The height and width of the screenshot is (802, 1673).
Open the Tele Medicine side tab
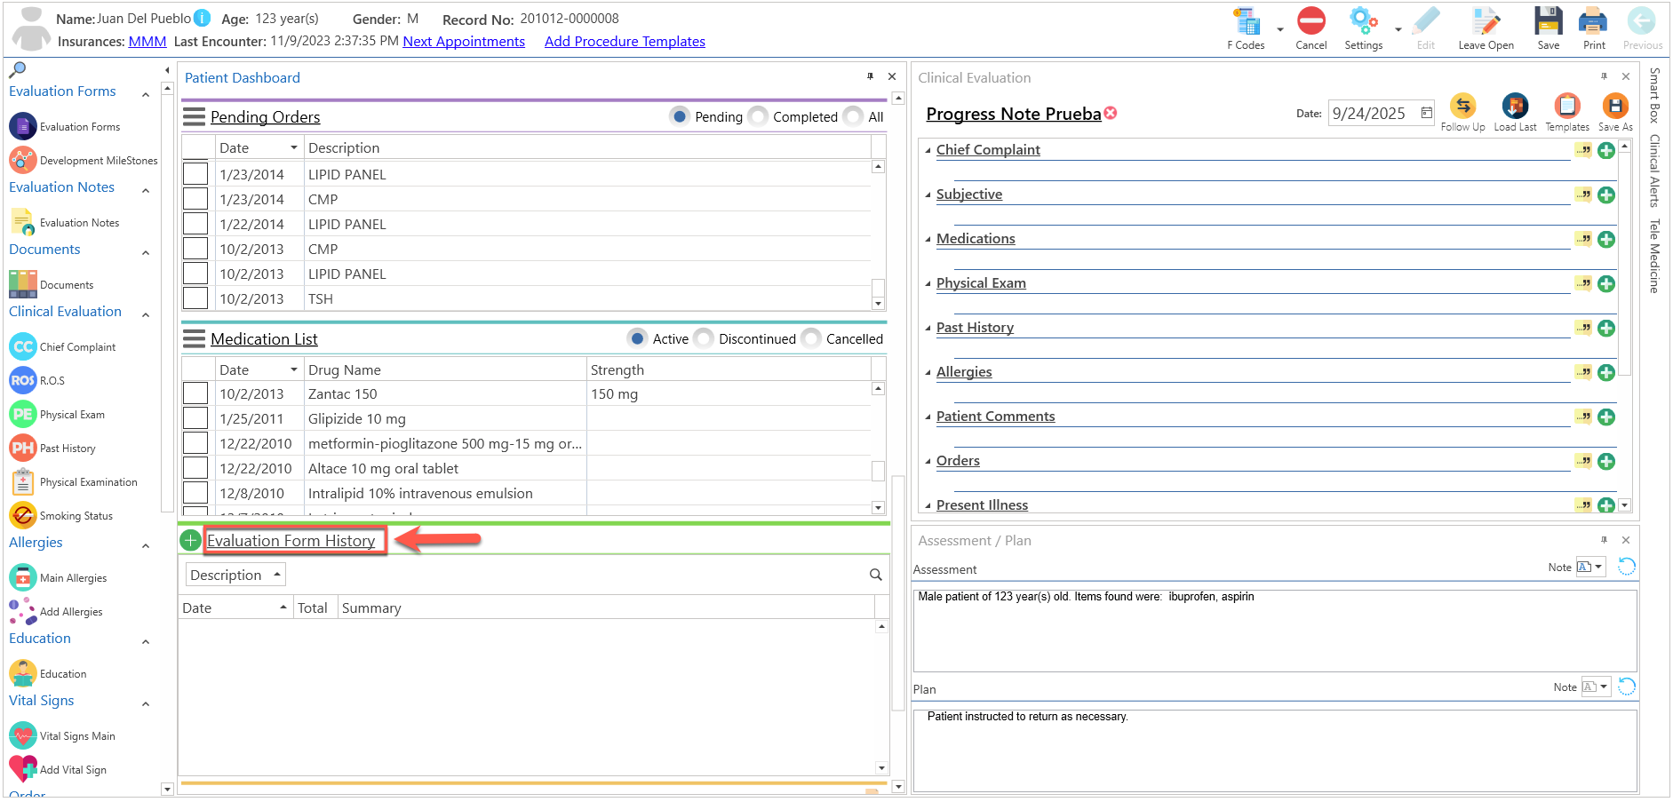click(x=1654, y=256)
